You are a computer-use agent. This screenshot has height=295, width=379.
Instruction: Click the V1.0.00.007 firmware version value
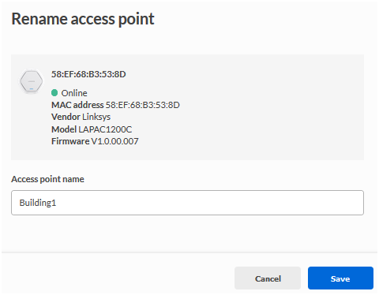[114, 141]
